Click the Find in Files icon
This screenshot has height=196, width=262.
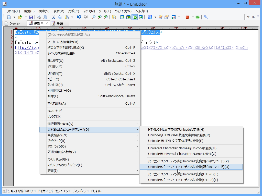[114, 17]
